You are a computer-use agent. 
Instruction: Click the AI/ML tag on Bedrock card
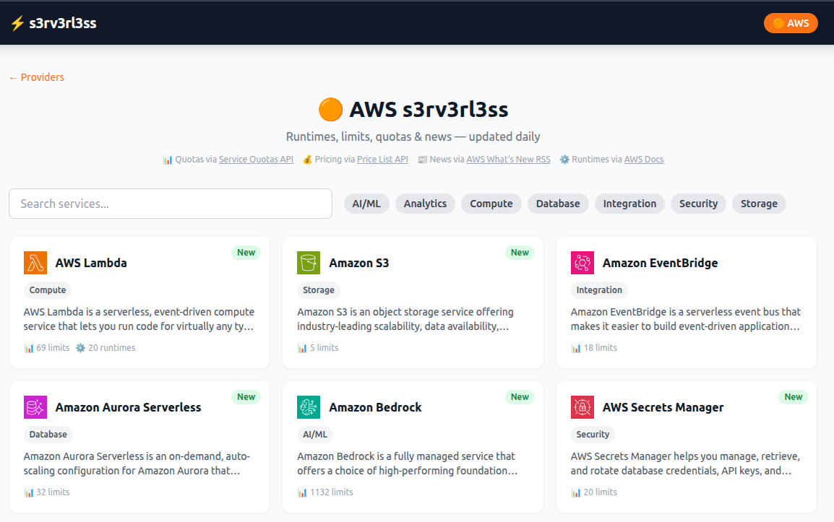pos(315,435)
